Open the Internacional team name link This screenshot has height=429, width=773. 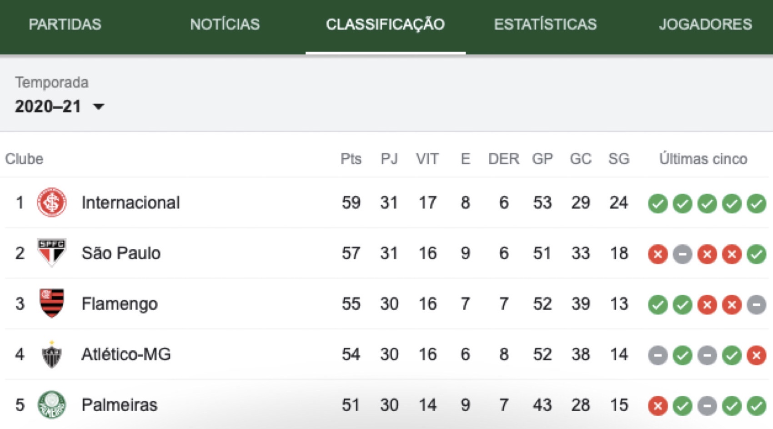click(x=131, y=202)
